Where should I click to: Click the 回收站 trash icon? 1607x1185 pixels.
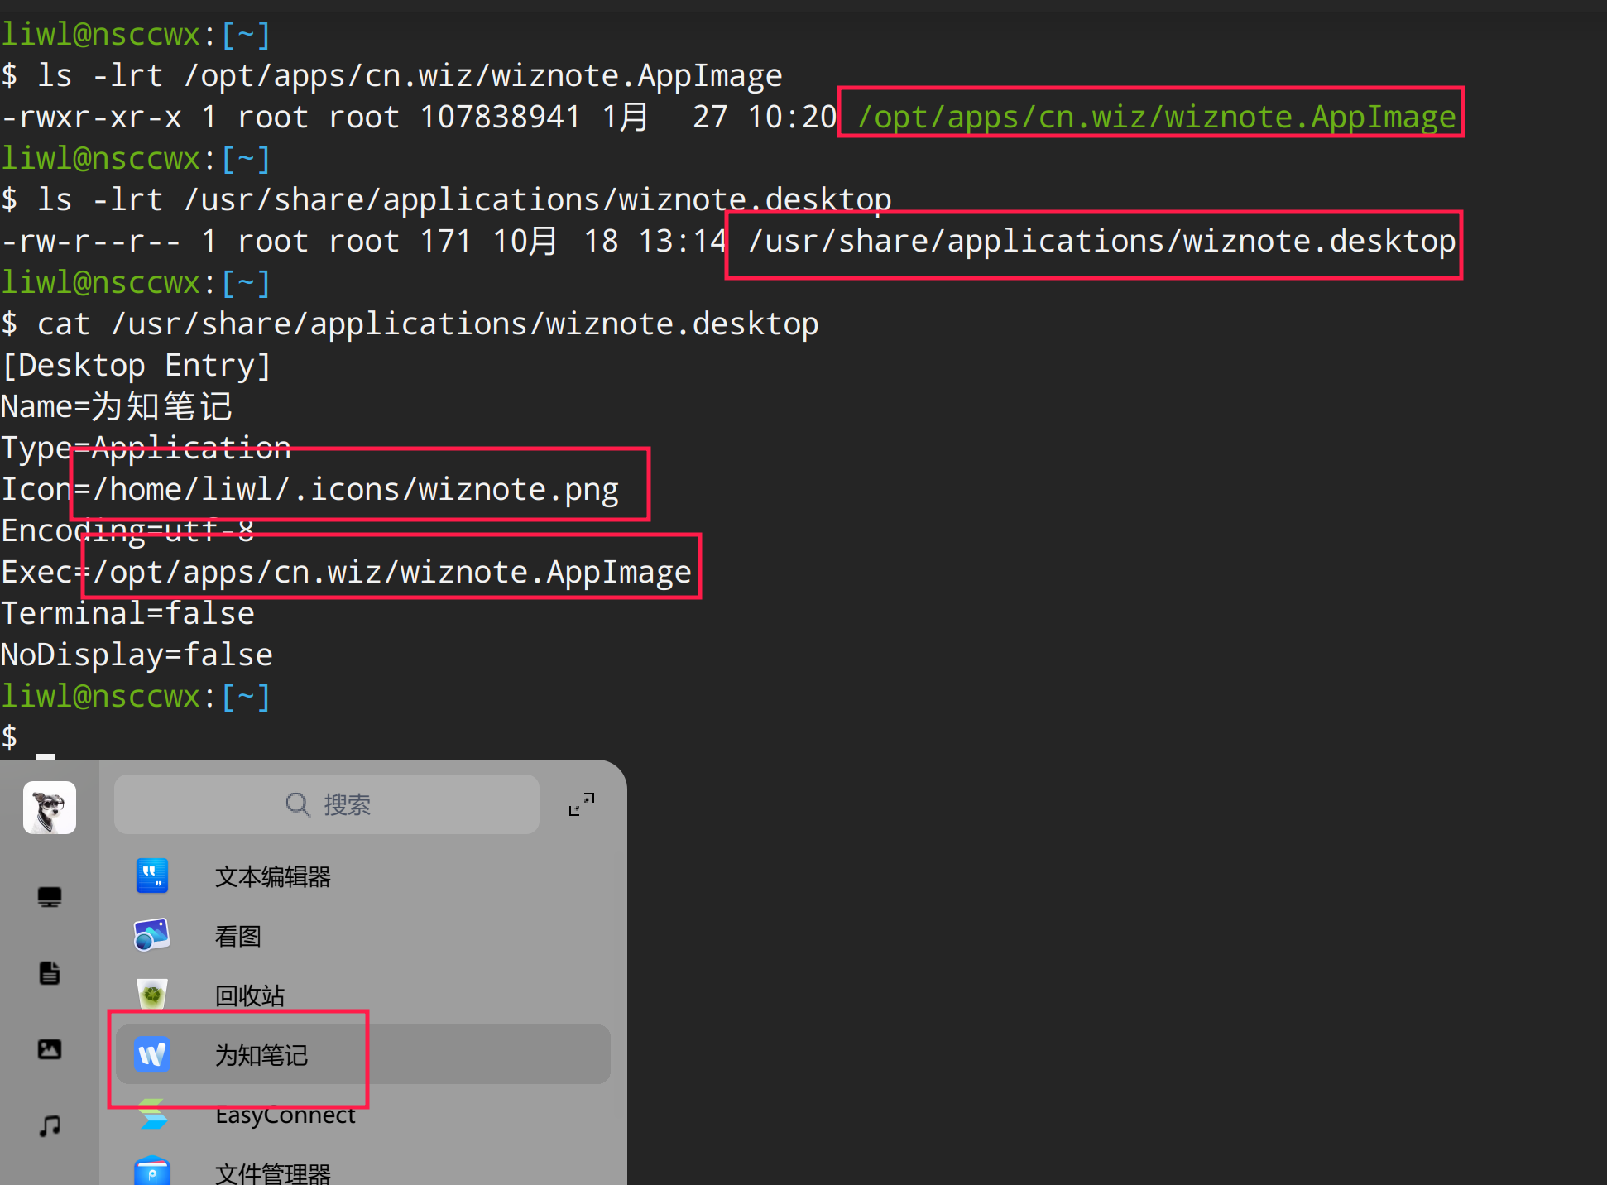[x=152, y=995]
